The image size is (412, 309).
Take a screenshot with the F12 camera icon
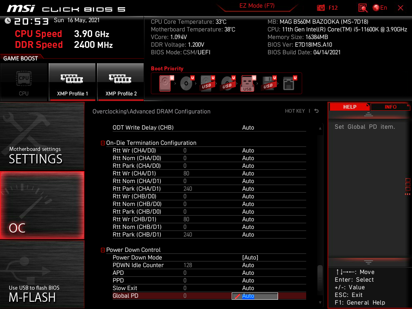(321, 8)
